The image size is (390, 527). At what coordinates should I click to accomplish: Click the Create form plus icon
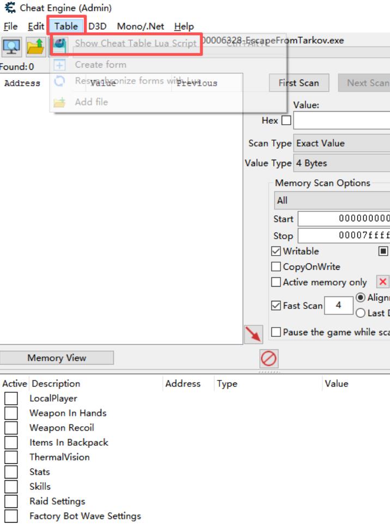[x=59, y=64]
